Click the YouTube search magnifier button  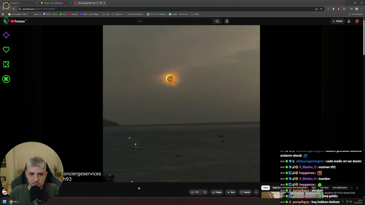coord(217,21)
